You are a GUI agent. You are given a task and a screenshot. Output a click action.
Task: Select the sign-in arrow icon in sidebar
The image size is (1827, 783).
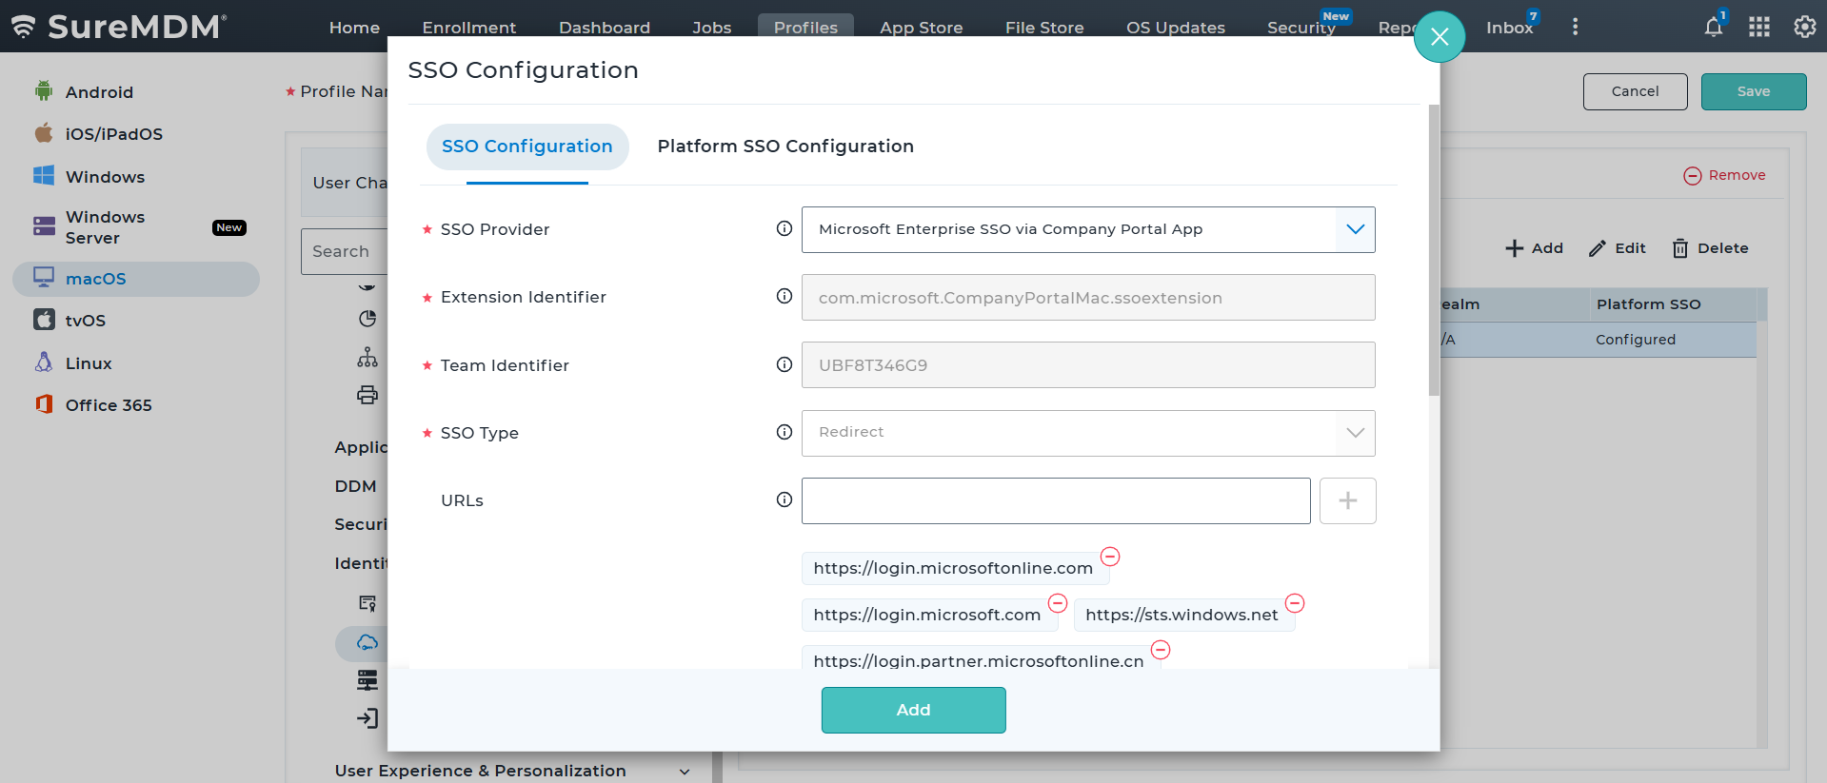(367, 718)
